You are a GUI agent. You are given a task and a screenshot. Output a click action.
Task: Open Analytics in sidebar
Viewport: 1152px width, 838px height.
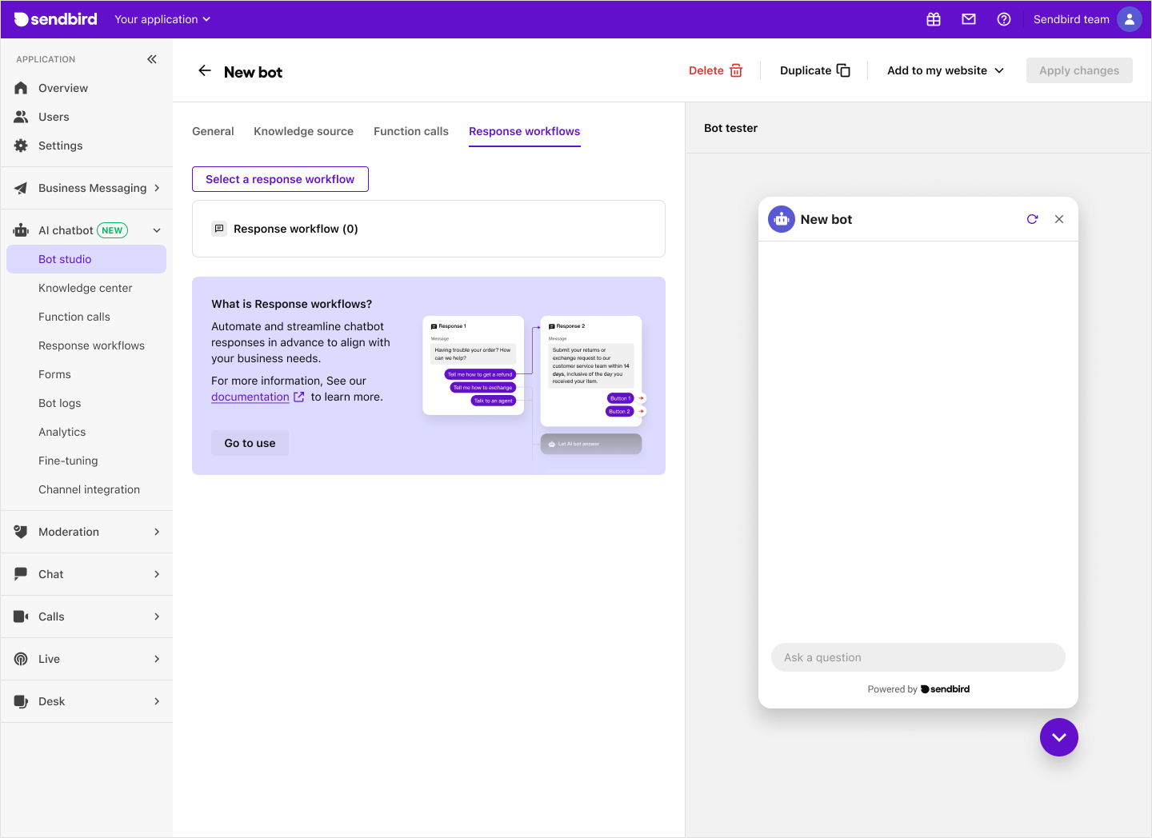coord(62,432)
